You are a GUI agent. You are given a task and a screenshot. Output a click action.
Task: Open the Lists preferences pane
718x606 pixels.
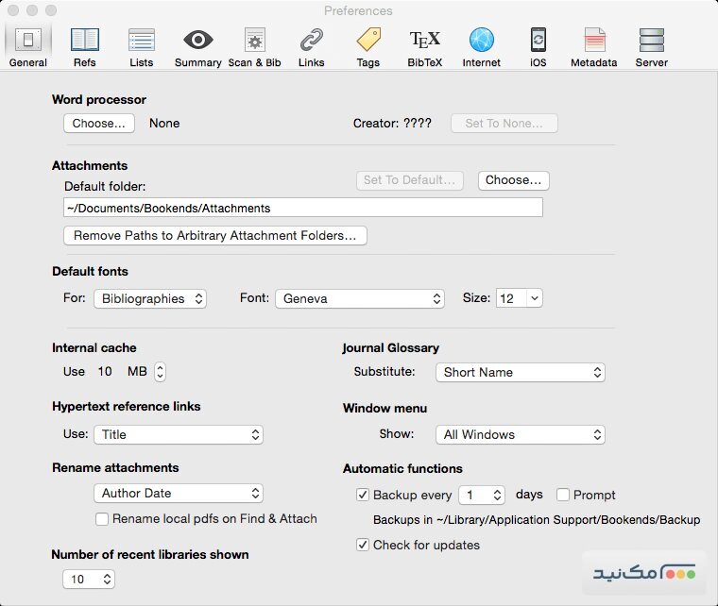point(141,47)
